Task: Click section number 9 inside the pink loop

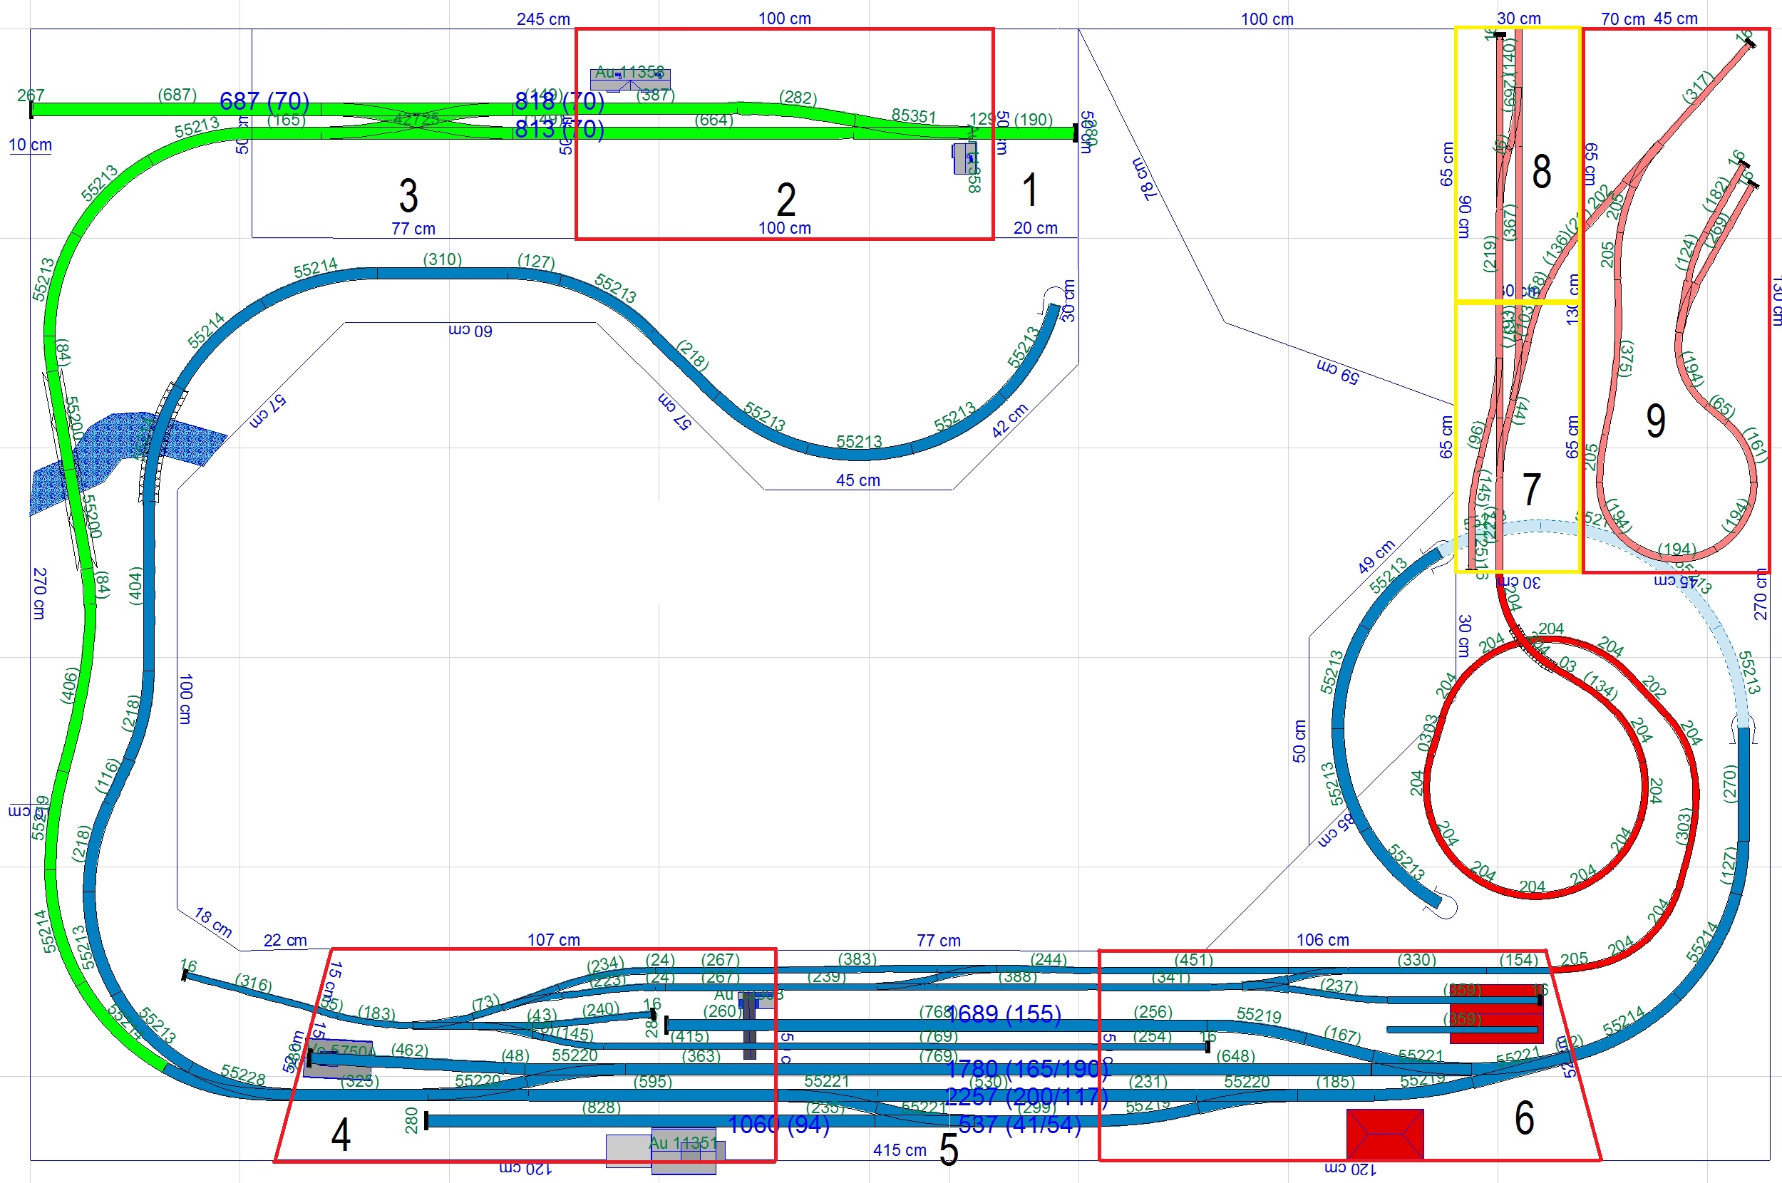Action: point(1655,421)
